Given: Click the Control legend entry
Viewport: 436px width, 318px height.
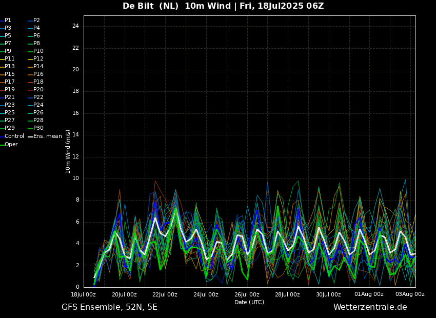Looking at the screenshot, I should tap(14, 136).
